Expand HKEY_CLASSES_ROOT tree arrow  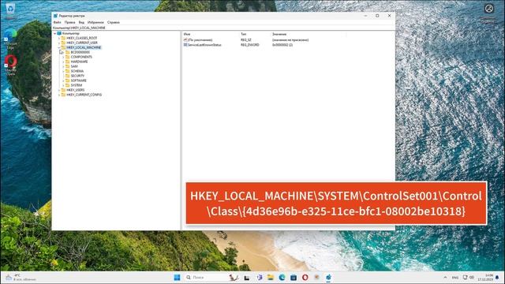(x=59, y=38)
